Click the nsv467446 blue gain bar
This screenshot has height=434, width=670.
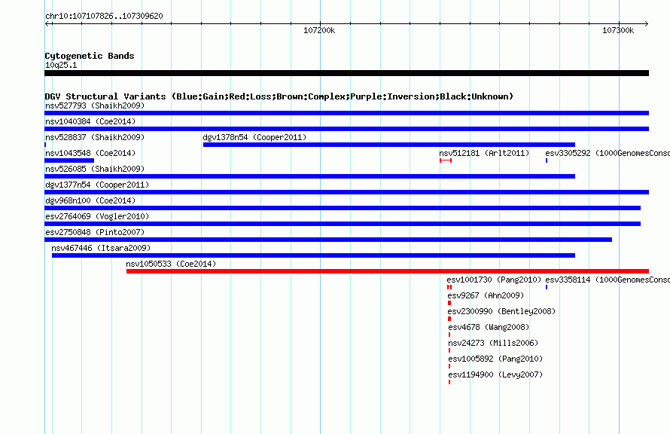pyautogui.click(x=313, y=255)
